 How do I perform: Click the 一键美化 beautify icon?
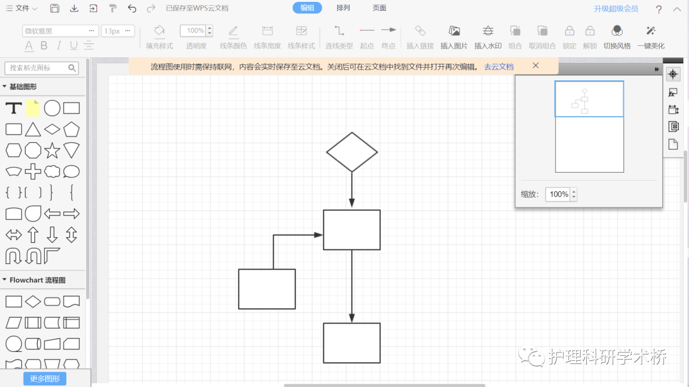tap(651, 36)
